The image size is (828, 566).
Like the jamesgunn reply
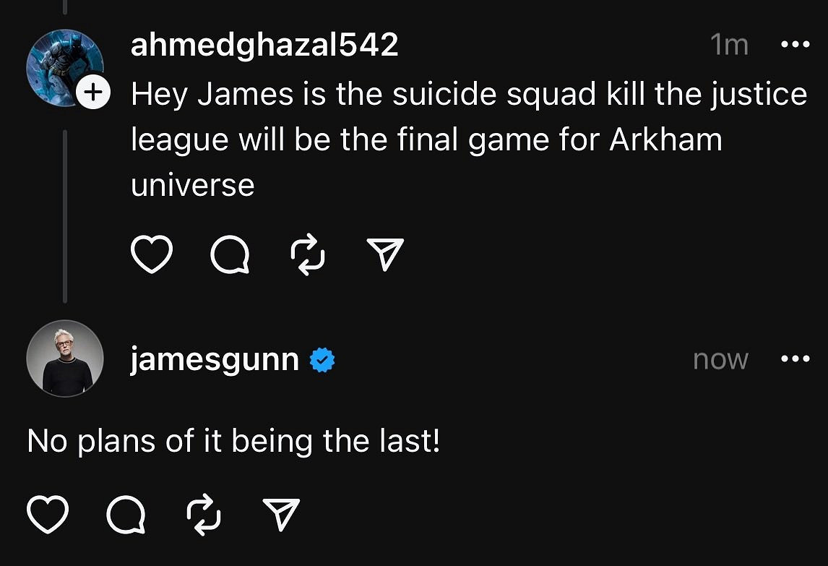tap(48, 514)
